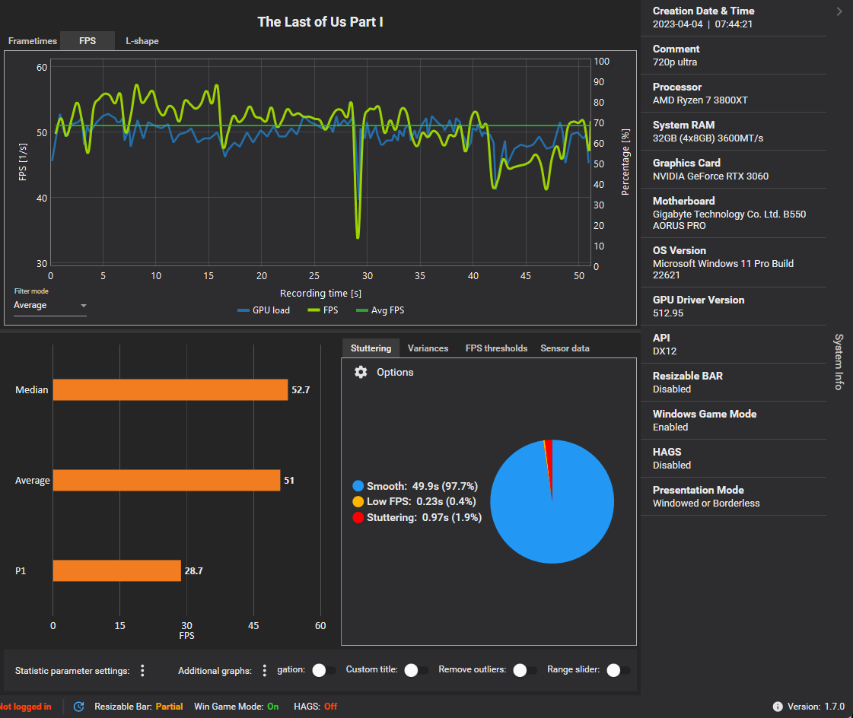The image size is (853, 718).
Task: Enable the Range slider toggle
Action: (619, 670)
